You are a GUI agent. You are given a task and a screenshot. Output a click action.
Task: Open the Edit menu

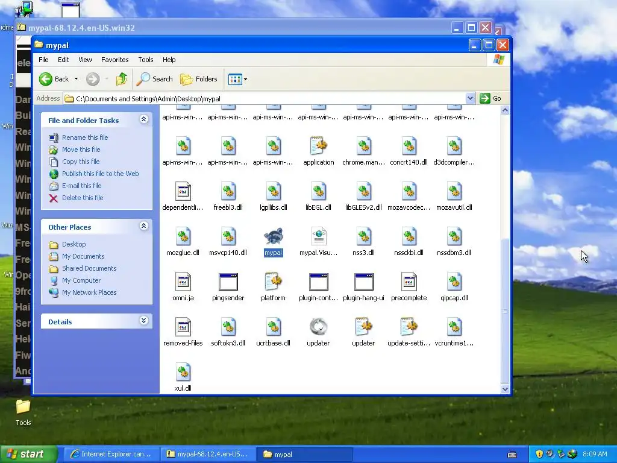[63, 60]
